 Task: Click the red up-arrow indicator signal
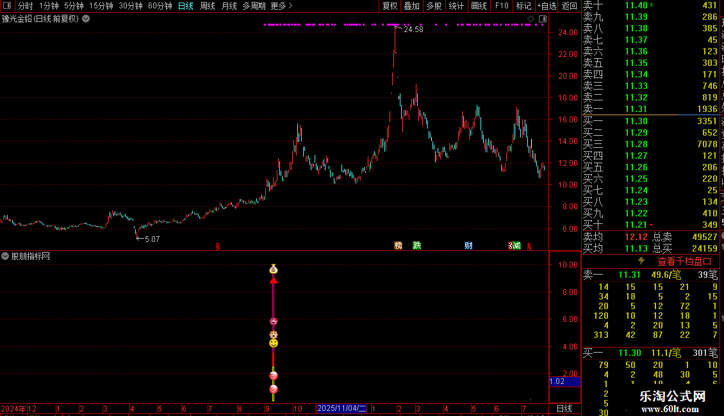point(274,280)
